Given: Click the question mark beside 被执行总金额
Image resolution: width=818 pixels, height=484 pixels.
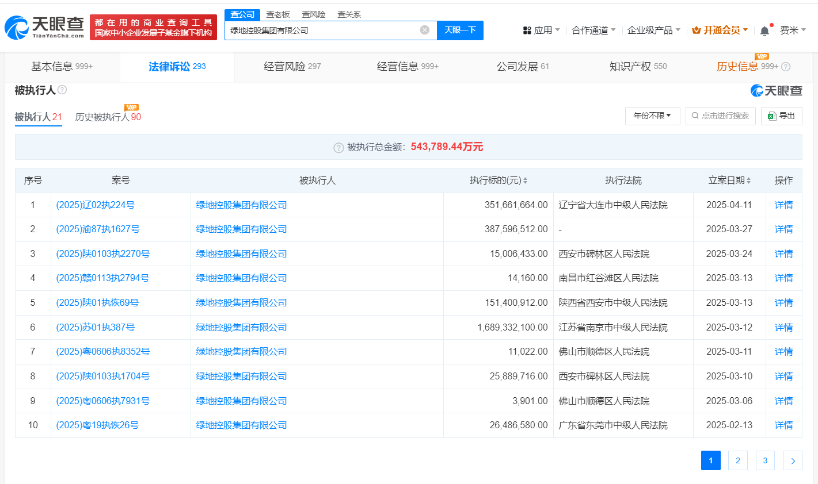Looking at the screenshot, I should 338,147.
